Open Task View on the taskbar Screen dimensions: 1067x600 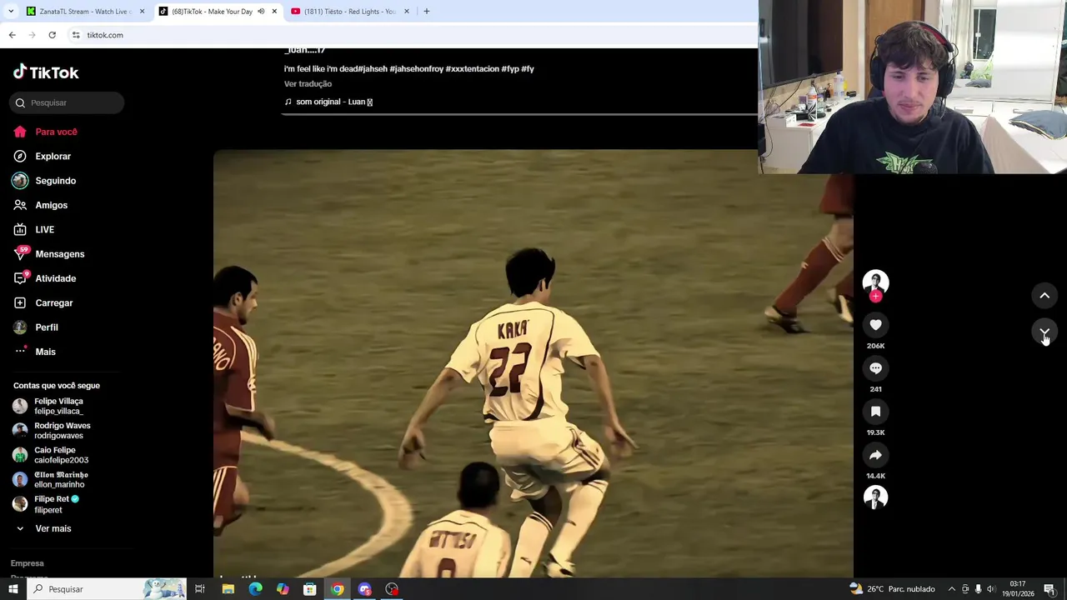pos(200,589)
